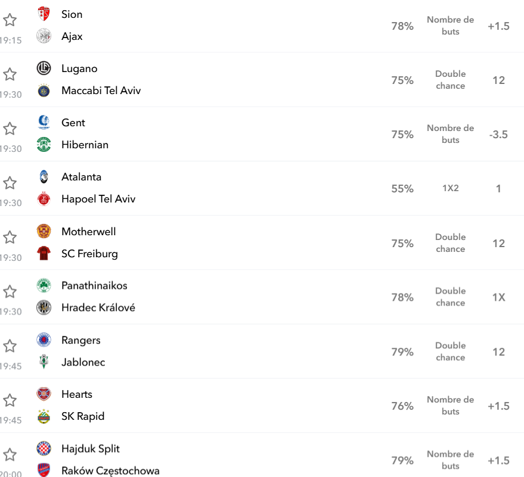The height and width of the screenshot is (477, 524).
Task: Click the Hajduk Split checkered crest
Action: point(44,448)
